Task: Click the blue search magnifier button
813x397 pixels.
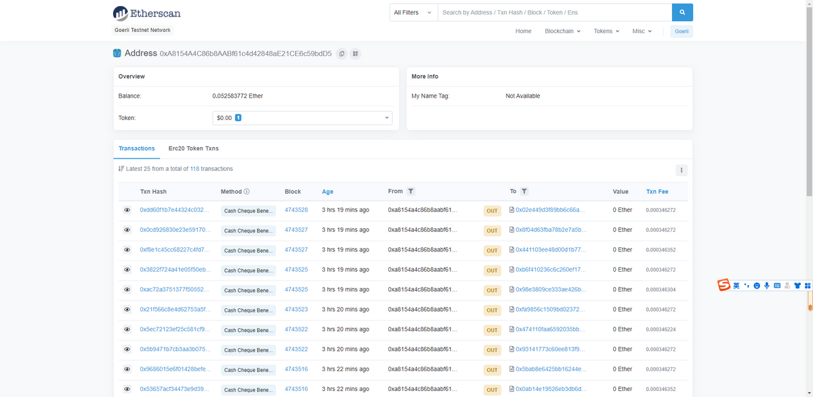Action: pyautogui.click(x=682, y=12)
